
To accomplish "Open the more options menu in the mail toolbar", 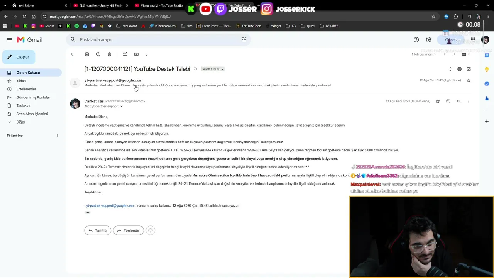I will point(147,54).
